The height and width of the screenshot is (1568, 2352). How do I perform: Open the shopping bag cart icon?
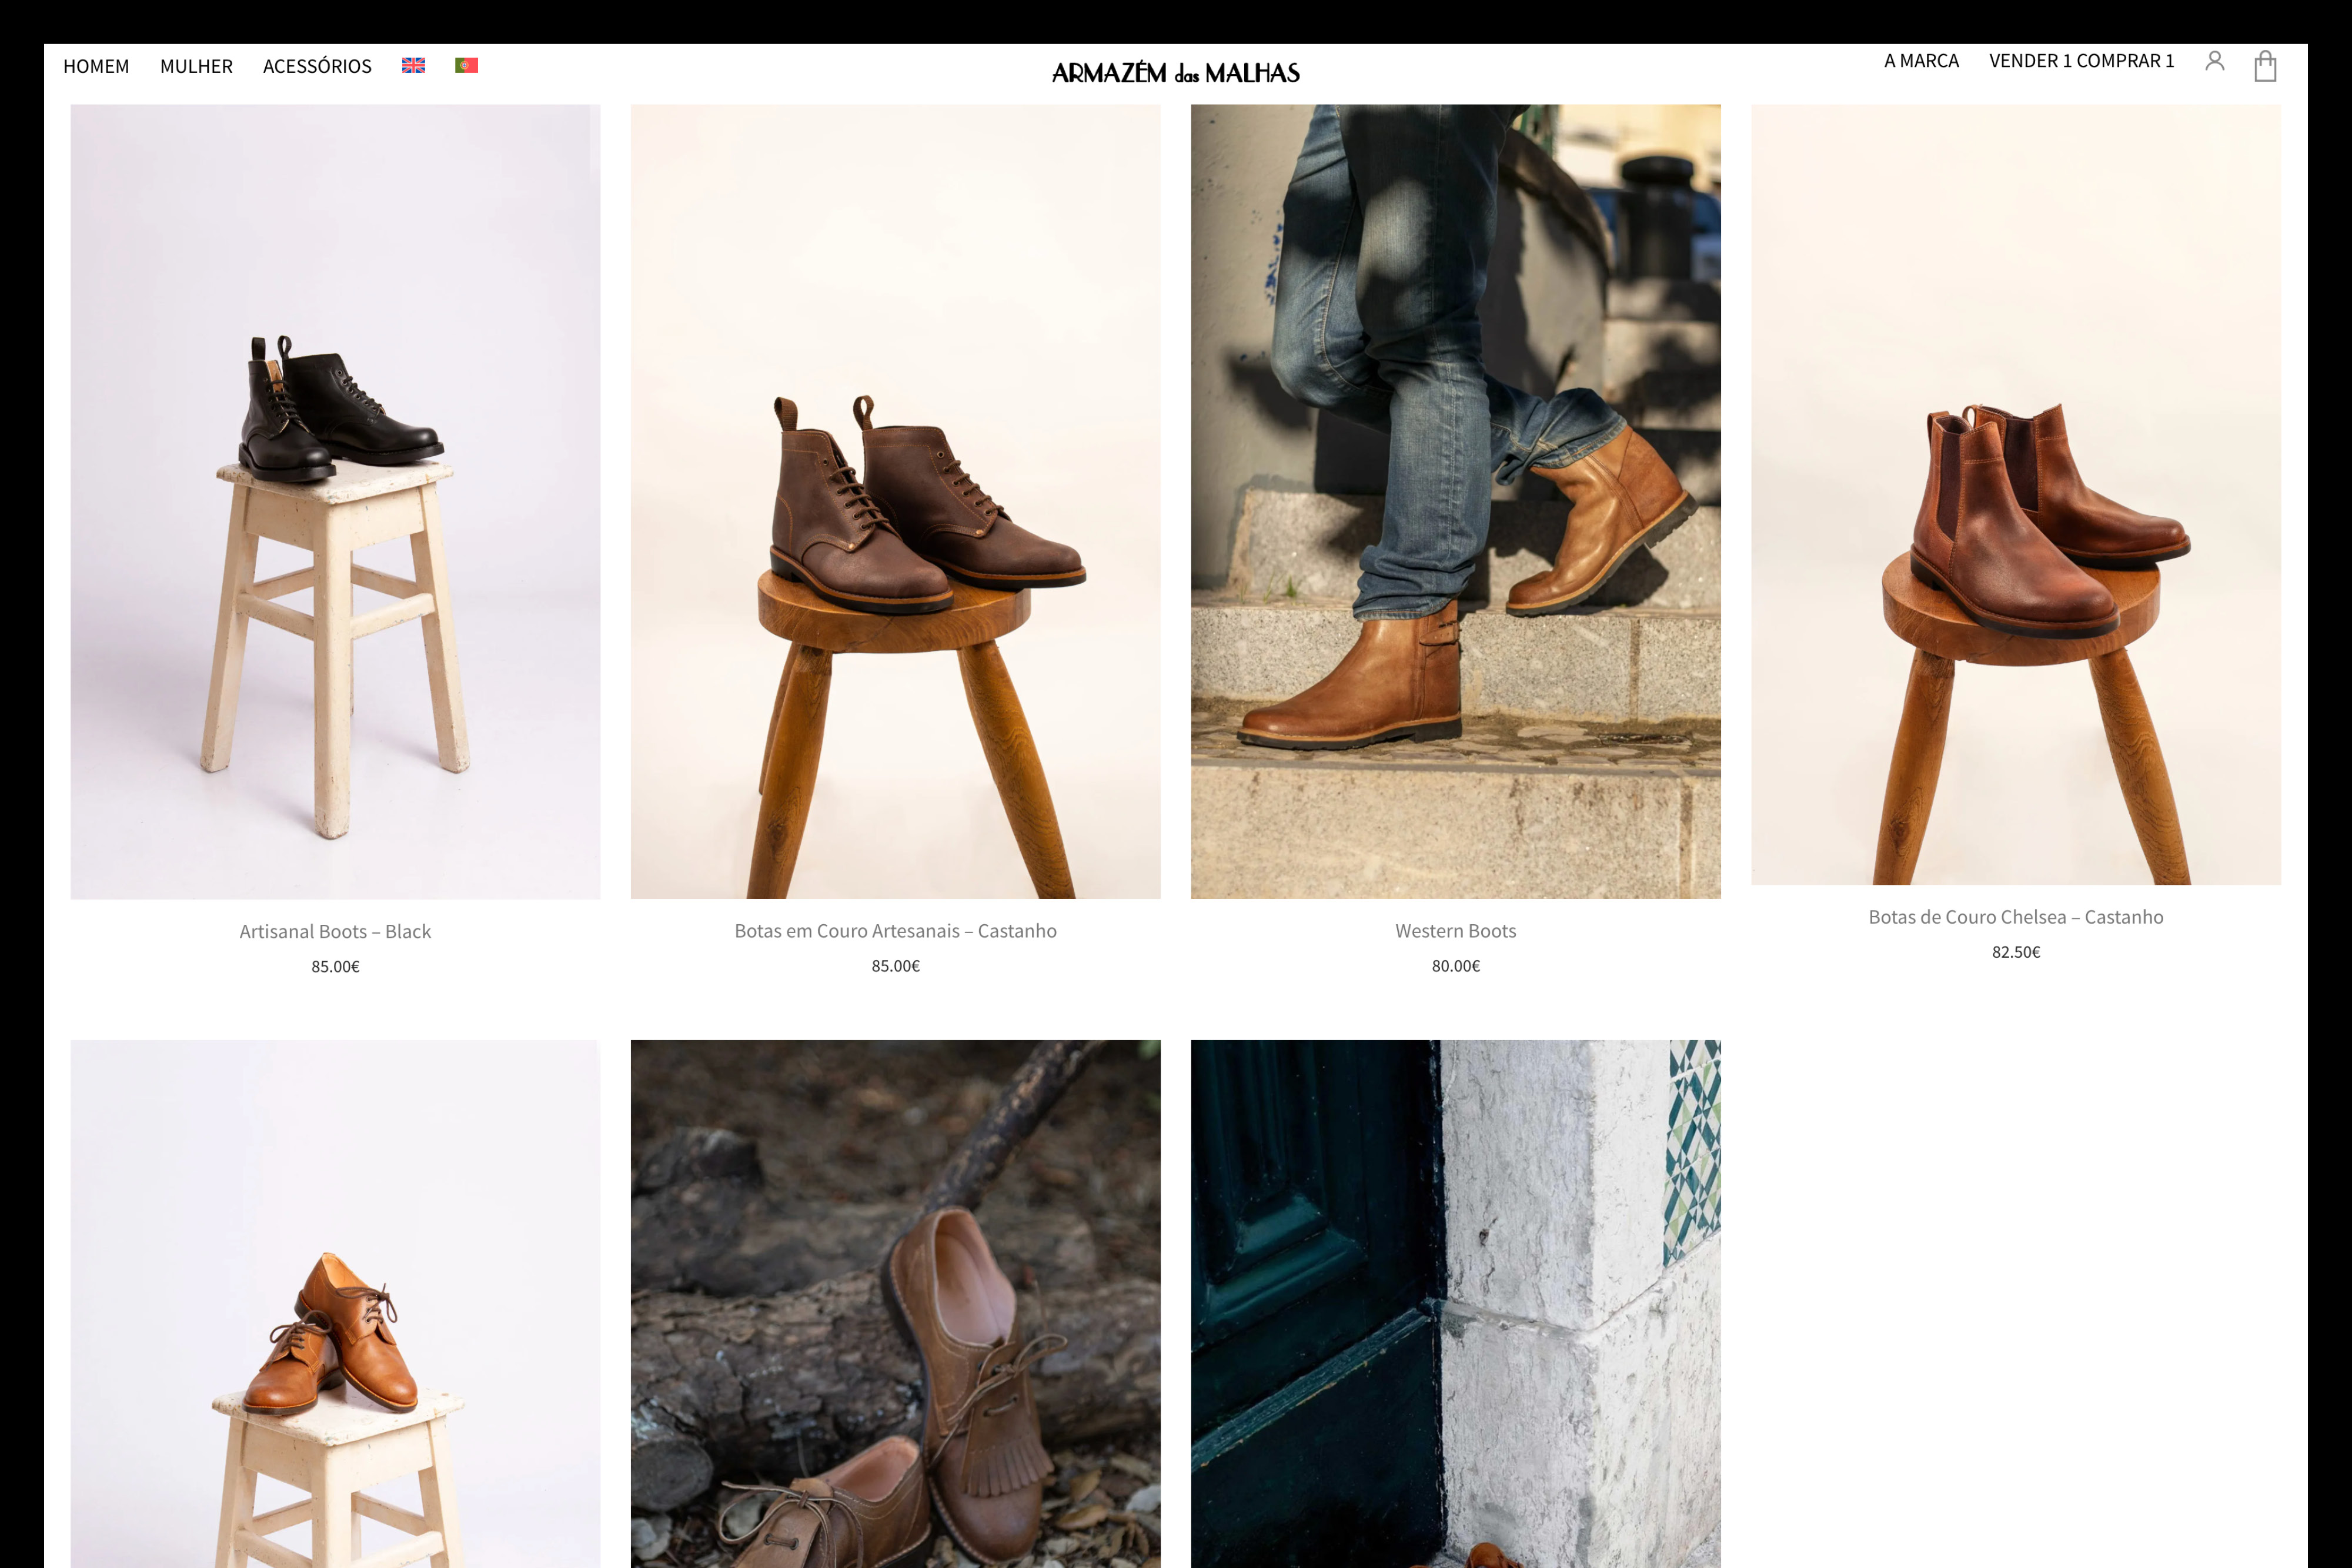coord(2265,66)
